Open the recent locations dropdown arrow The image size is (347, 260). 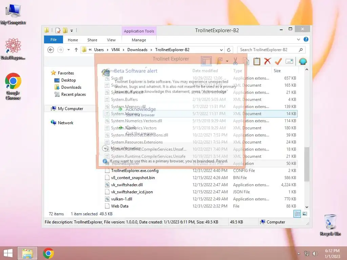(x=68, y=50)
